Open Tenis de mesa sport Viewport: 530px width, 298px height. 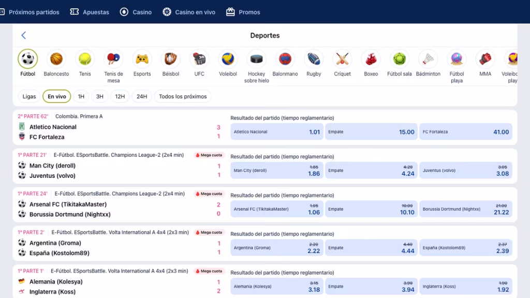(113, 59)
